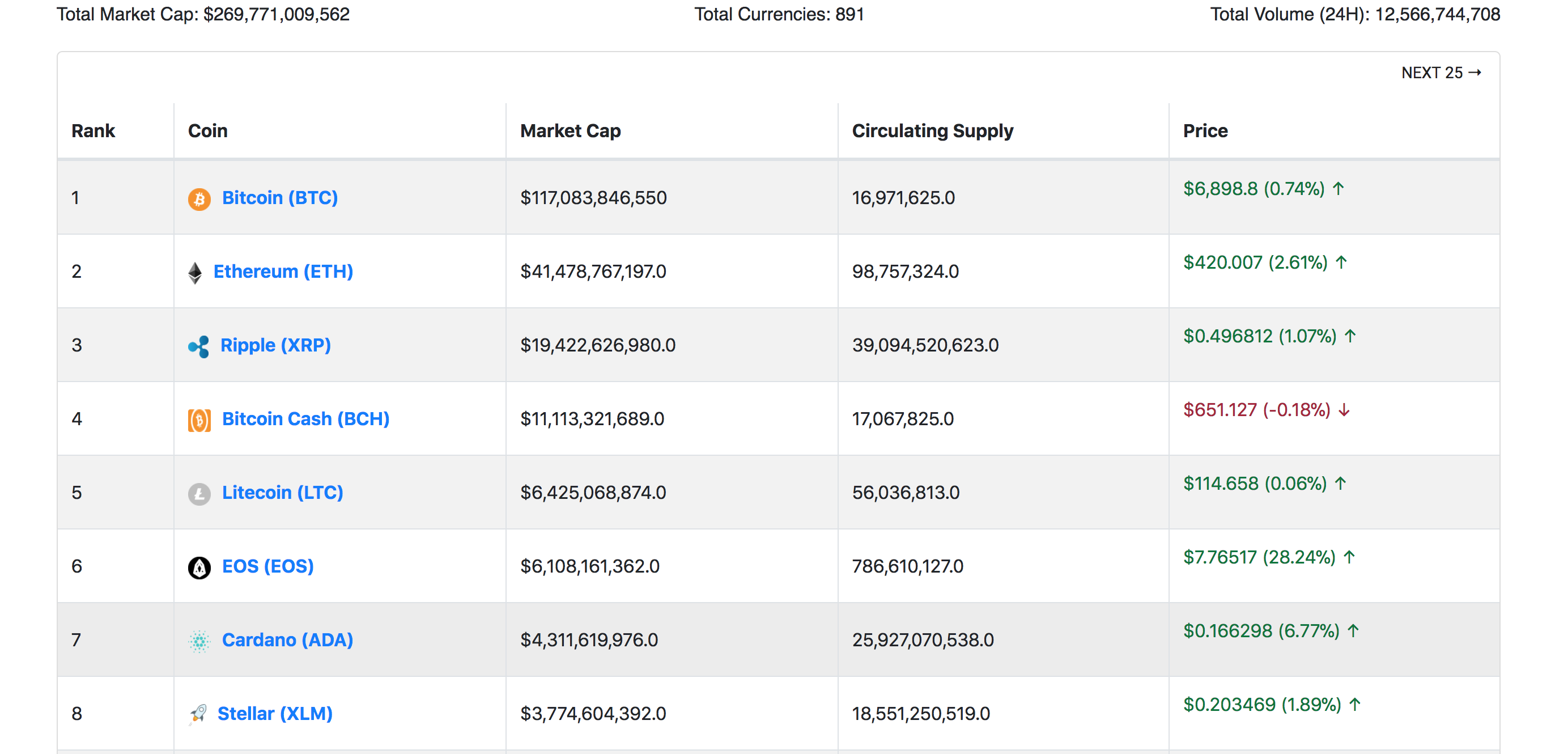
Task: Click the up arrow beside Litecoin price
Action: tap(1341, 484)
